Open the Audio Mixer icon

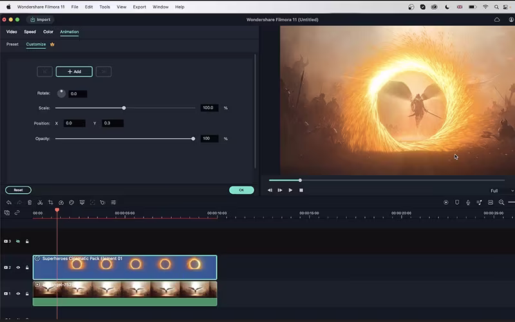point(479,202)
